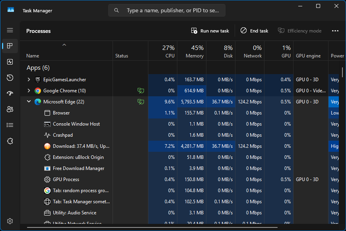Sort processes by CPU column header
This screenshot has width=346, height=231.
[x=163, y=51]
